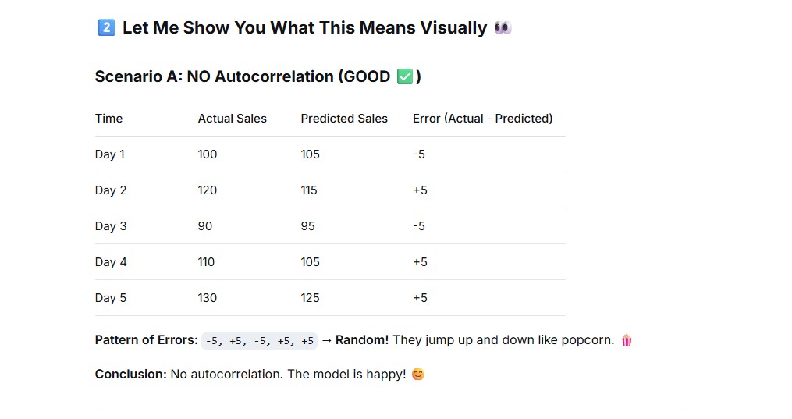Click the Day 1 row label

109,154
